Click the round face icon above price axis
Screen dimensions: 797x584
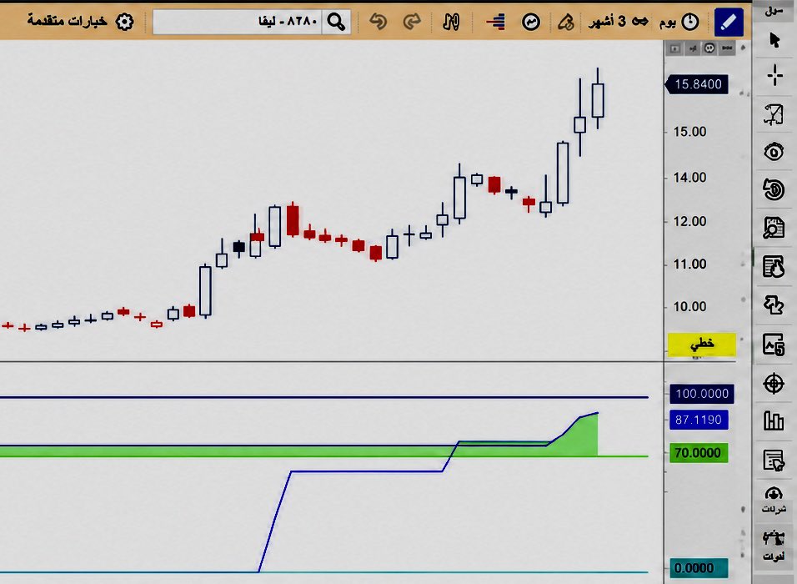[709, 48]
